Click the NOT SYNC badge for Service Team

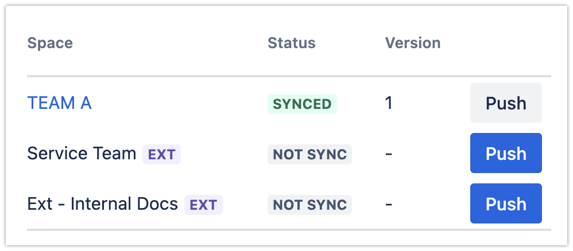click(309, 154)
